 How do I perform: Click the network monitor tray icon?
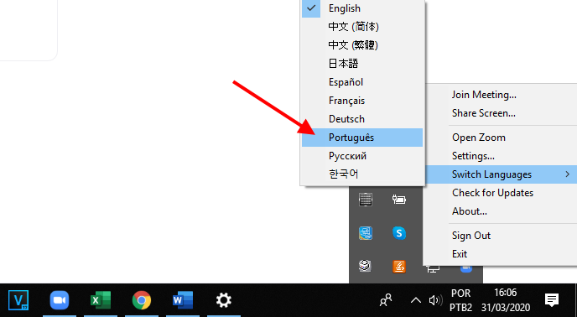tap(433, 268)
